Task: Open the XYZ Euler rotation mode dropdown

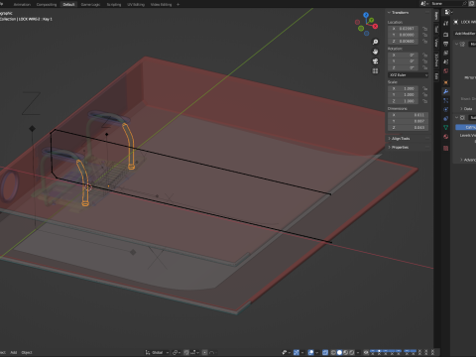Action: pyautogui.click(x=409, y=75)
